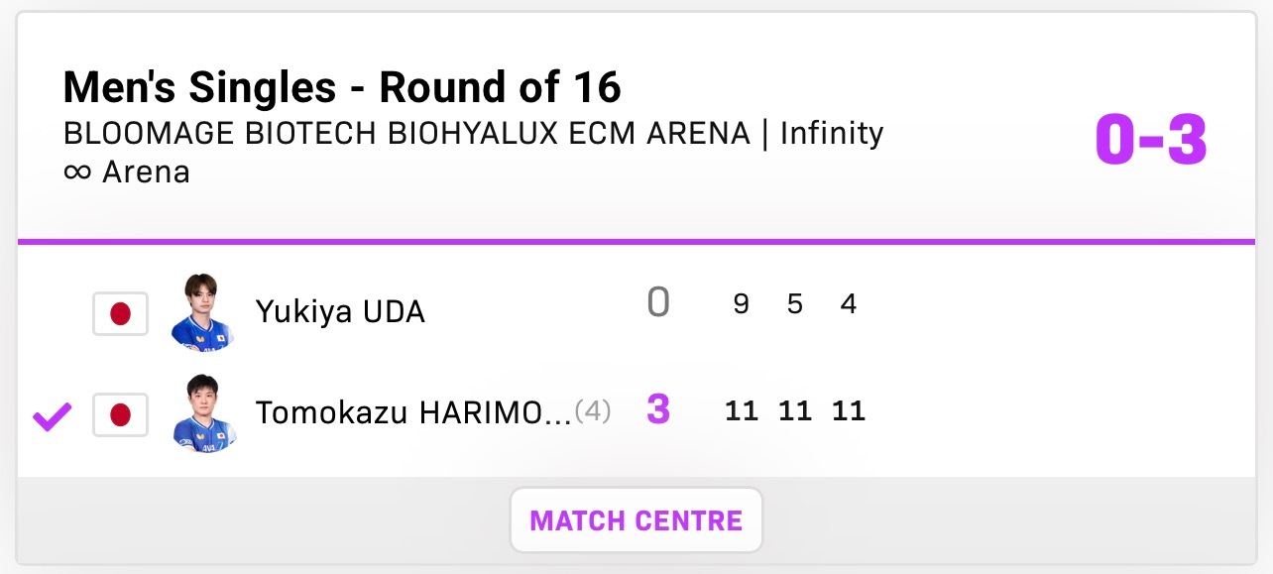Click Harimoto's first game score 11

click(x=741, y=410)
